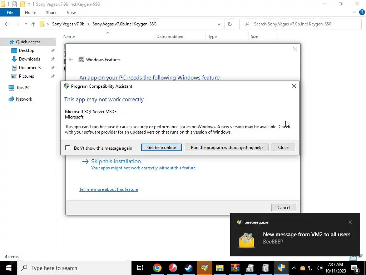Open Steam from the taskbar
366x275 pixels.
coord(188,268)
